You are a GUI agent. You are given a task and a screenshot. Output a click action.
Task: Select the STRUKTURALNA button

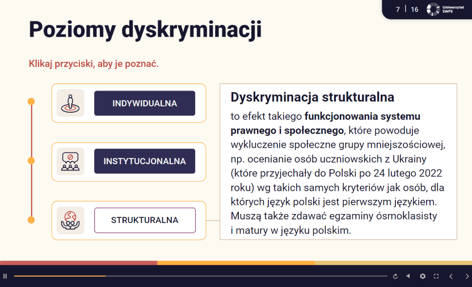pos(145,220)
